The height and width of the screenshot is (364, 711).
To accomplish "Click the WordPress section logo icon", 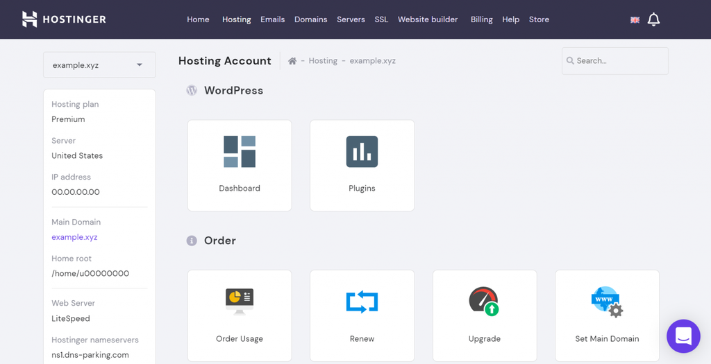I will tap(192, 90).
